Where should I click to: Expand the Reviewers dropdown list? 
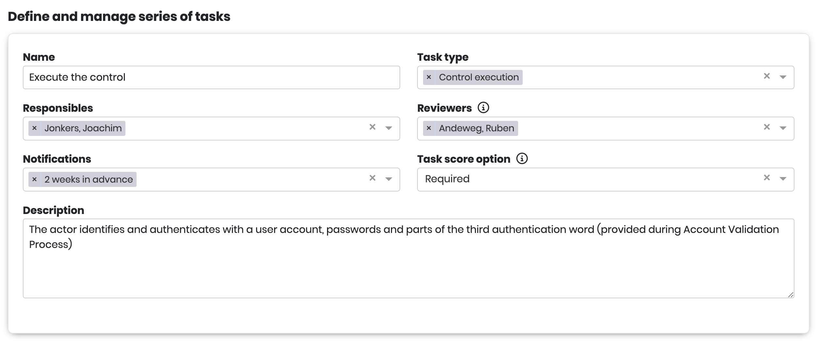(x=783, y=128)
